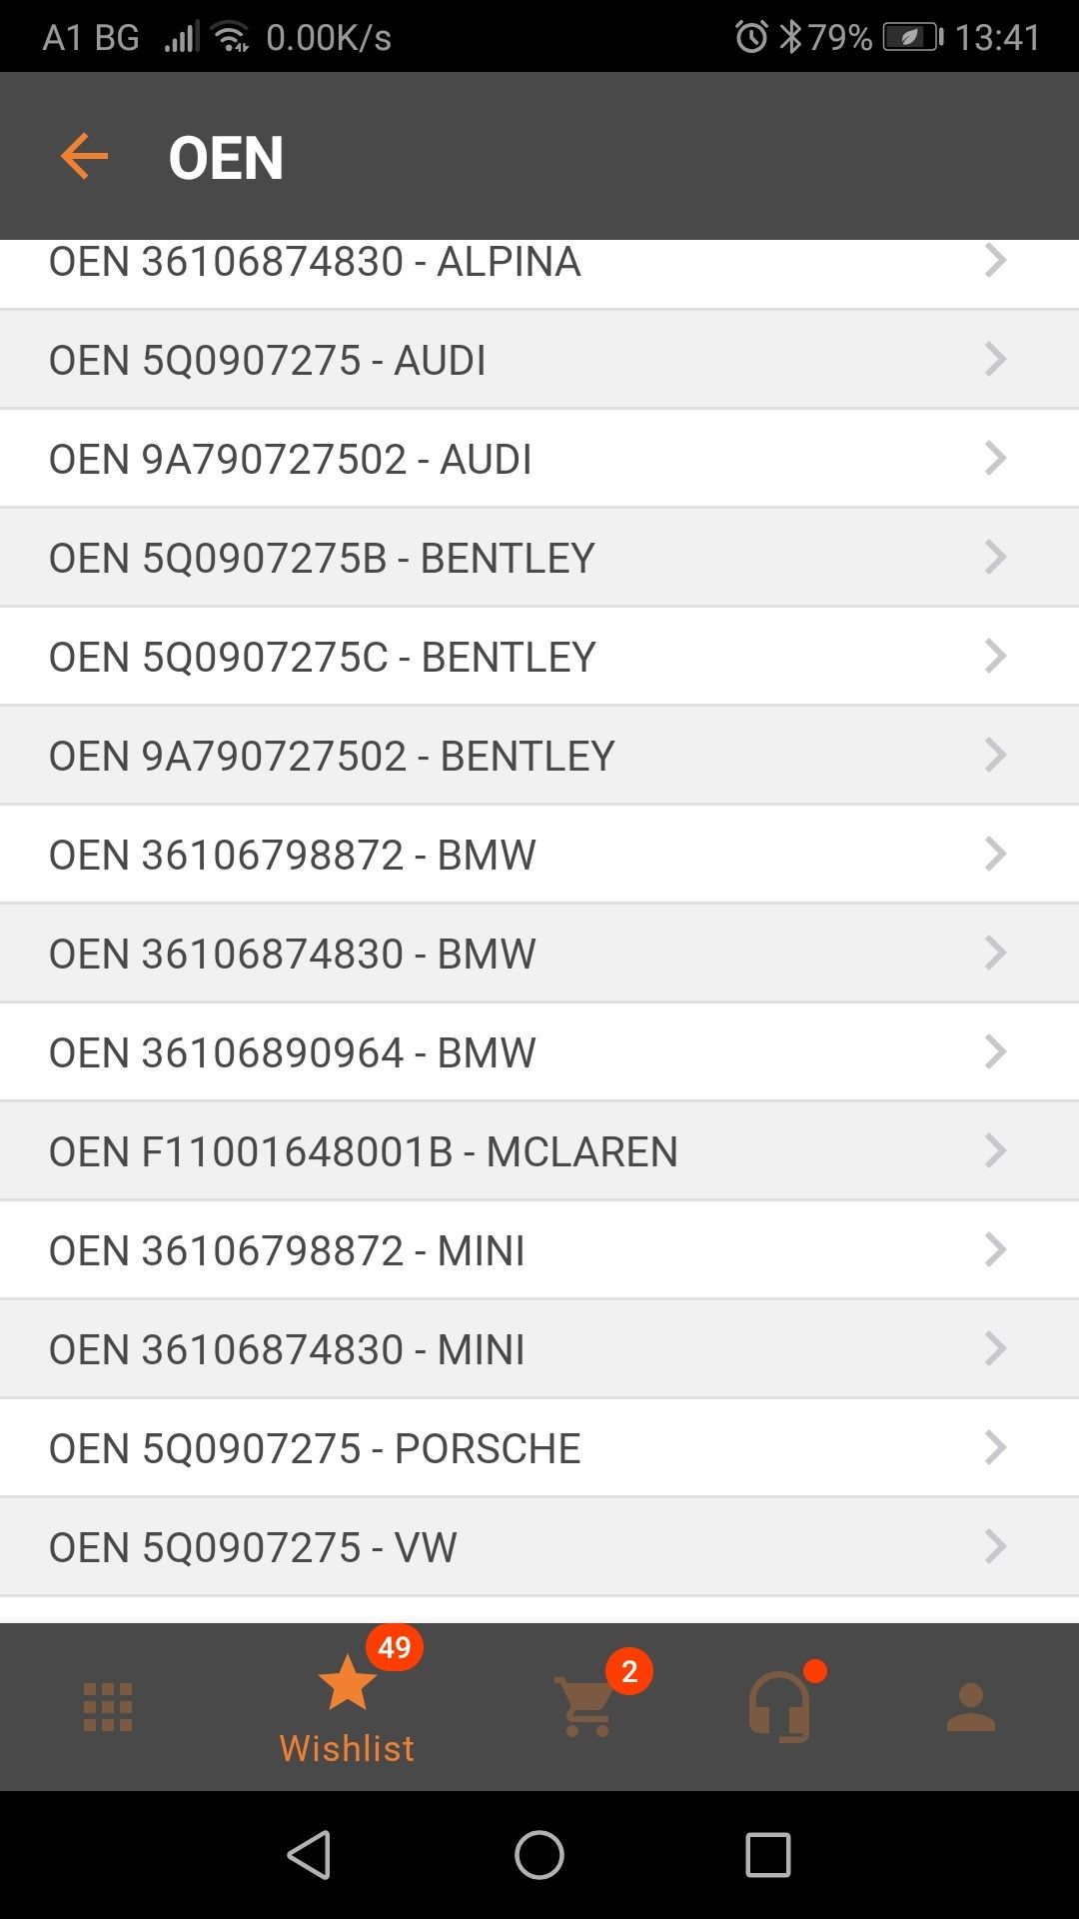The image size is (1079, 1919).
Task: Open OEN 5Q0907275B - BENTLEY entry
Action: 539,558
